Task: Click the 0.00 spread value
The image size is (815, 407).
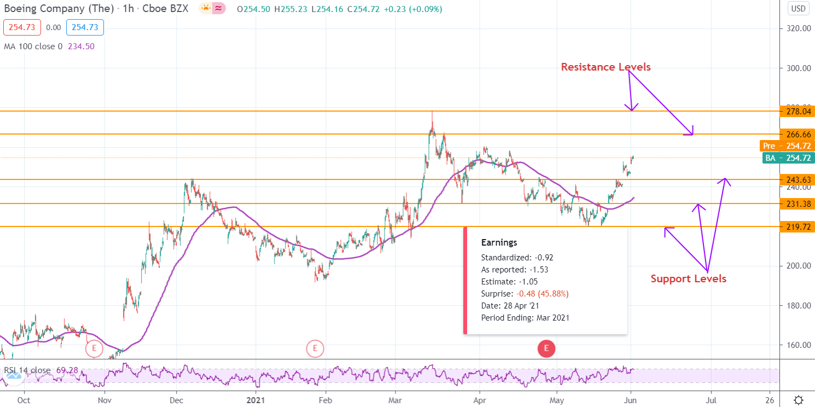Action: (53, 27)
